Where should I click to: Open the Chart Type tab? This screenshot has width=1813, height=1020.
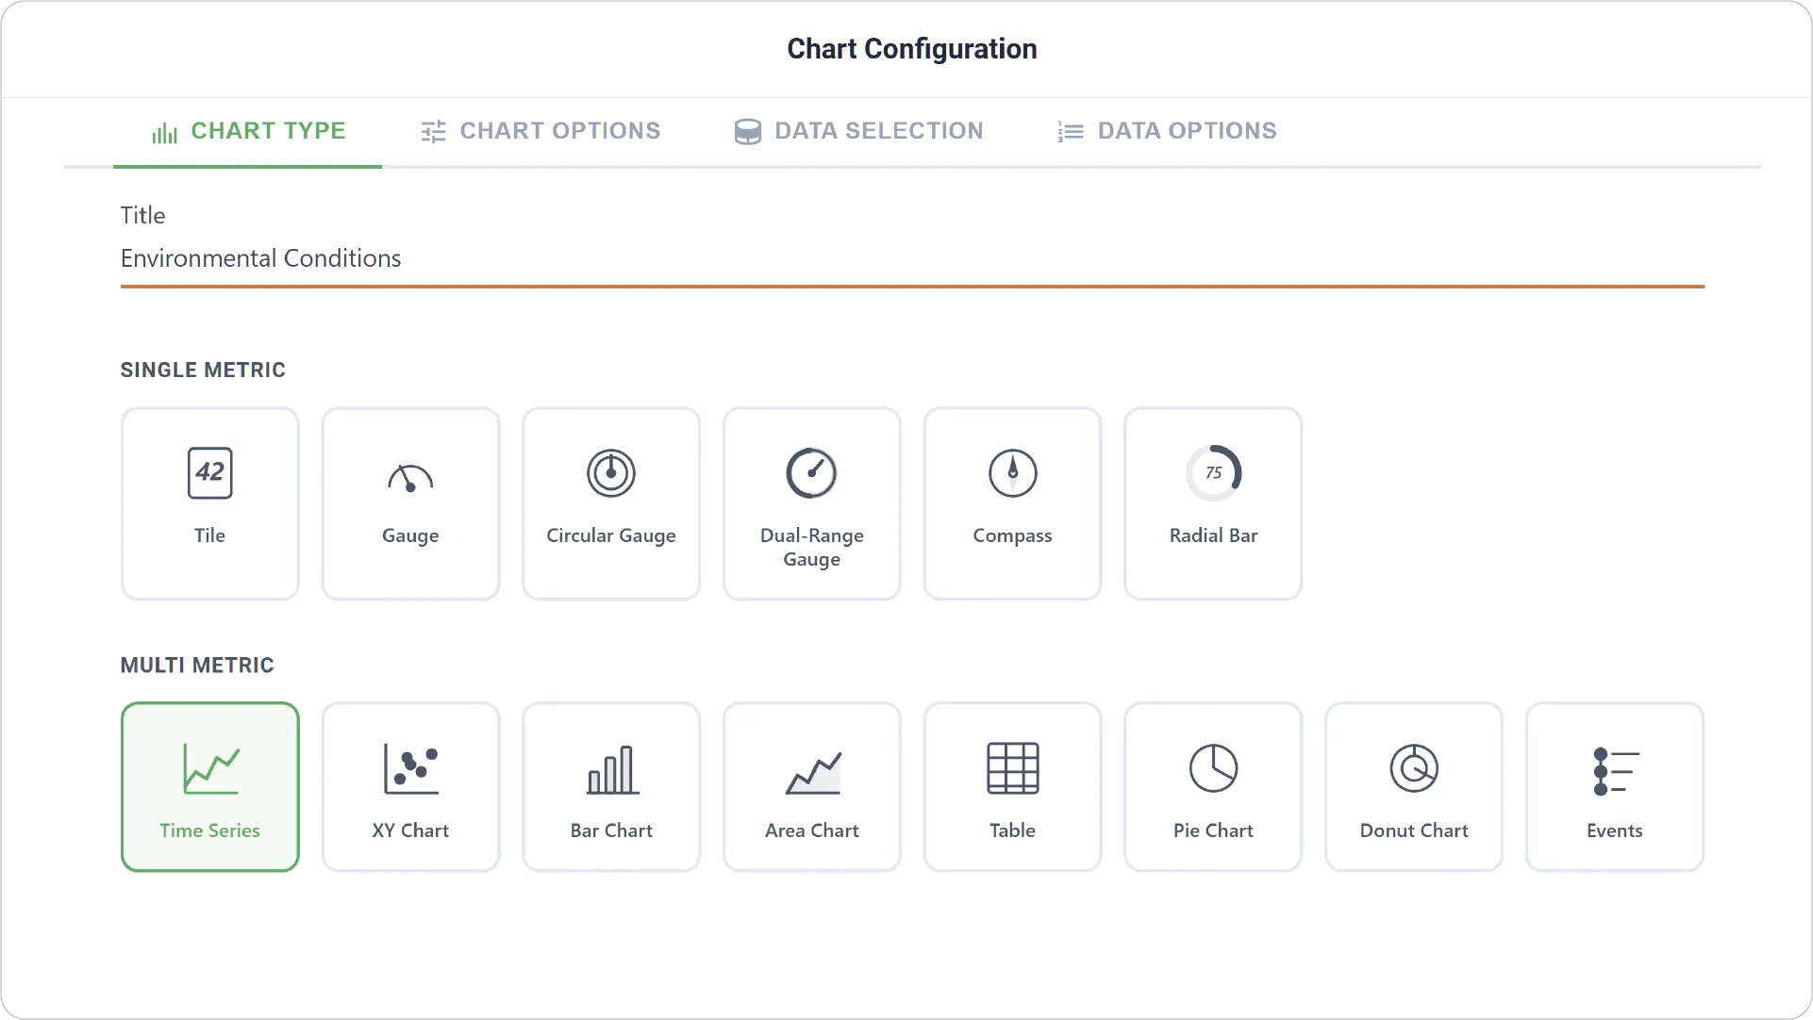tap(248, 131)
